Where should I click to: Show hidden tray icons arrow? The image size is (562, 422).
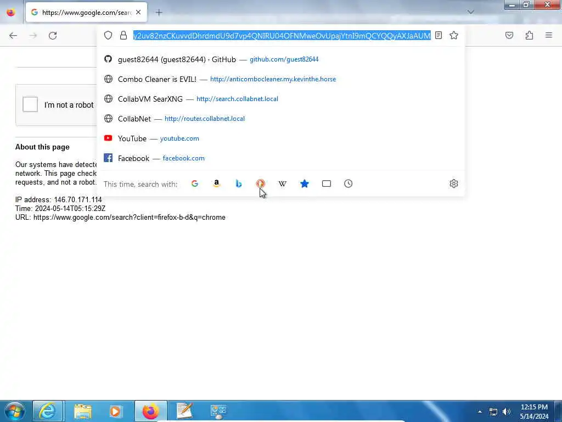click(480, 412)
